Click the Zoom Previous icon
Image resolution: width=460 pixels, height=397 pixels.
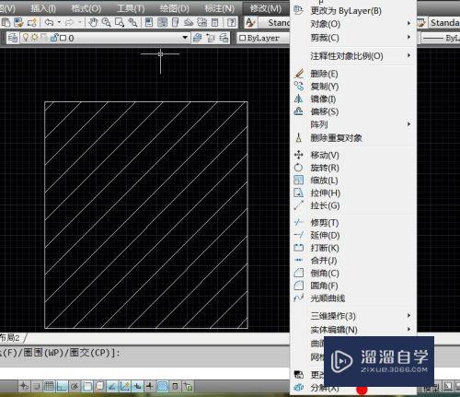coord(132,22)
